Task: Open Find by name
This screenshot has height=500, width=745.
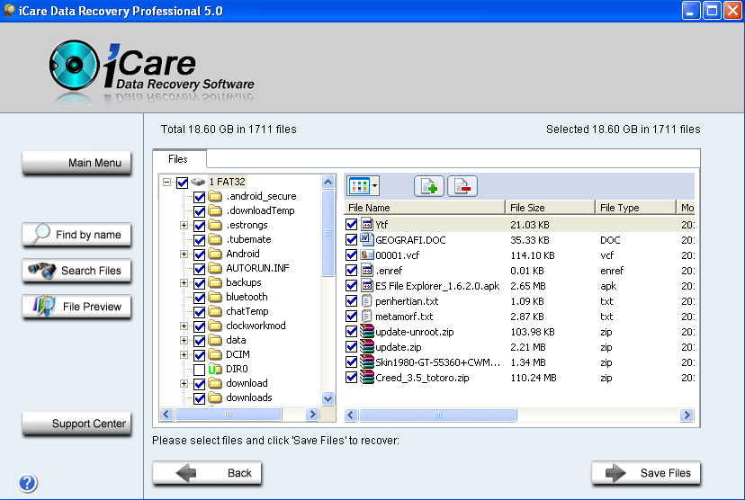Action: 76,235
